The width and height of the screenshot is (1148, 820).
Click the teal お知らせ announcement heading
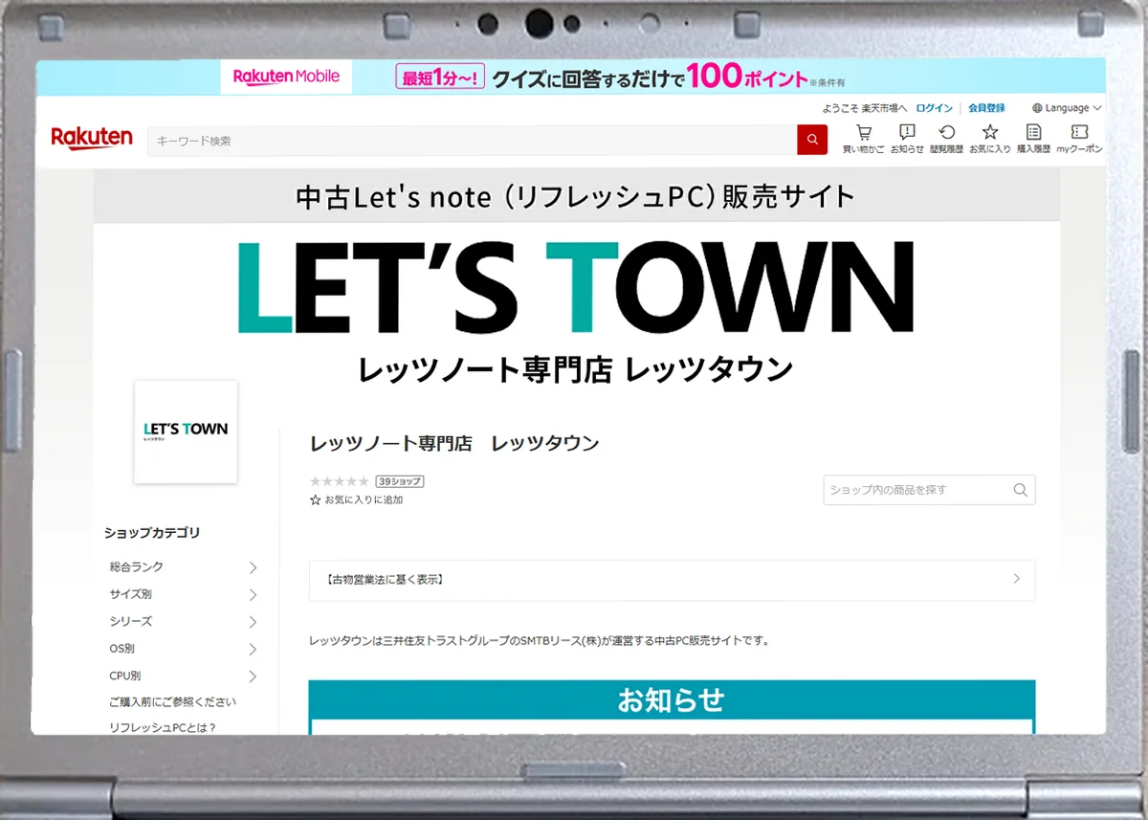pos(672,699)
